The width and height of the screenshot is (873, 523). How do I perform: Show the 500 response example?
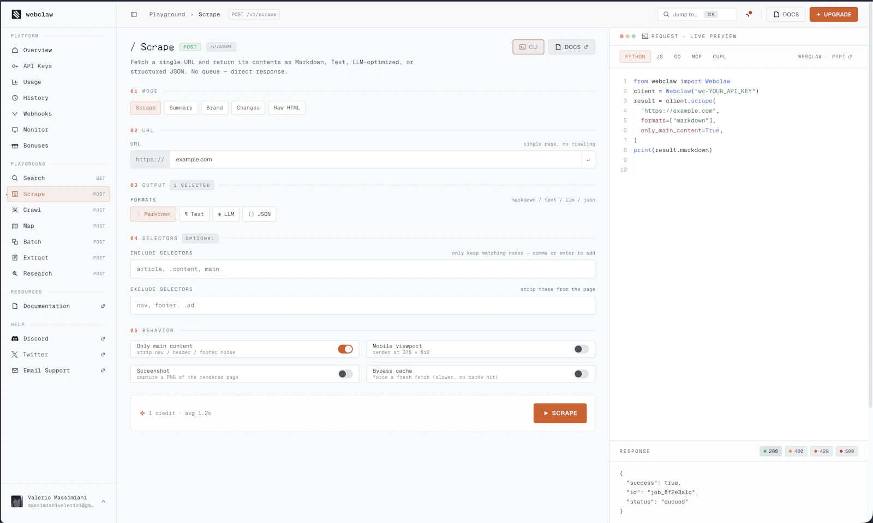847,451
